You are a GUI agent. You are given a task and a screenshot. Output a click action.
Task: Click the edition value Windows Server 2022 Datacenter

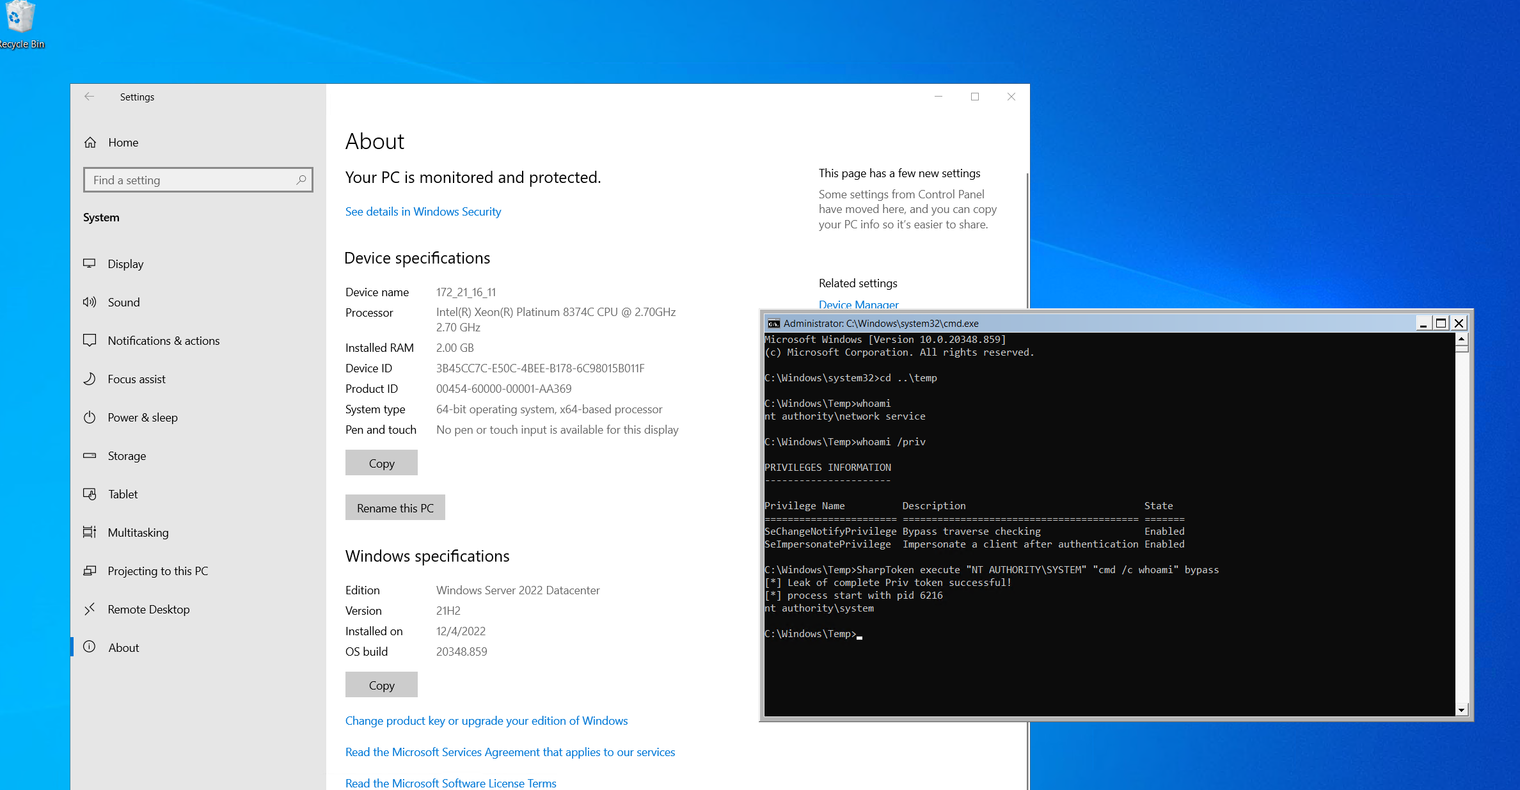click(x=518, y=590)
